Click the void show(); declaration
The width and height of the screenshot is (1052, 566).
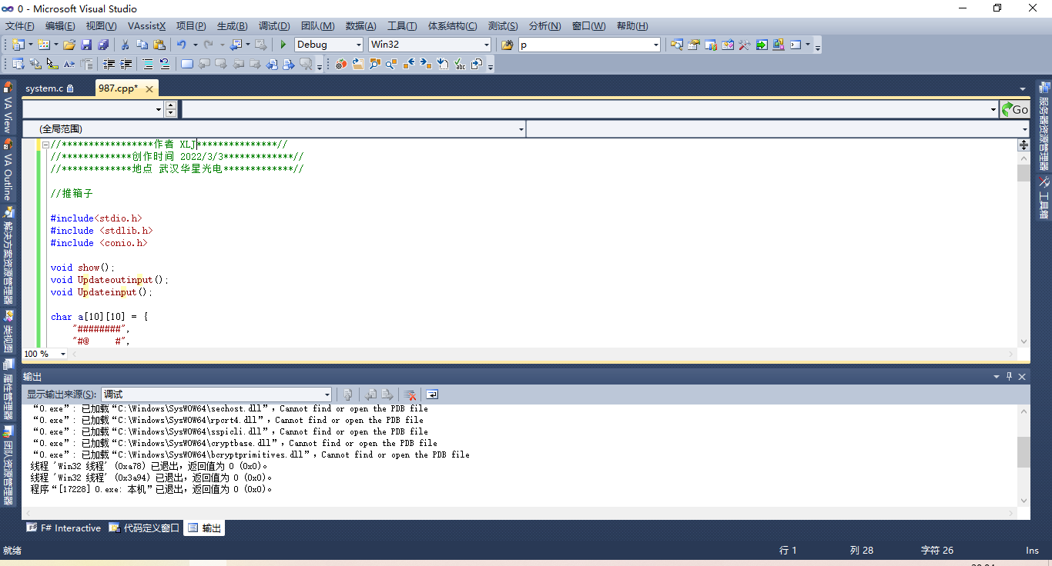(82, 268)
